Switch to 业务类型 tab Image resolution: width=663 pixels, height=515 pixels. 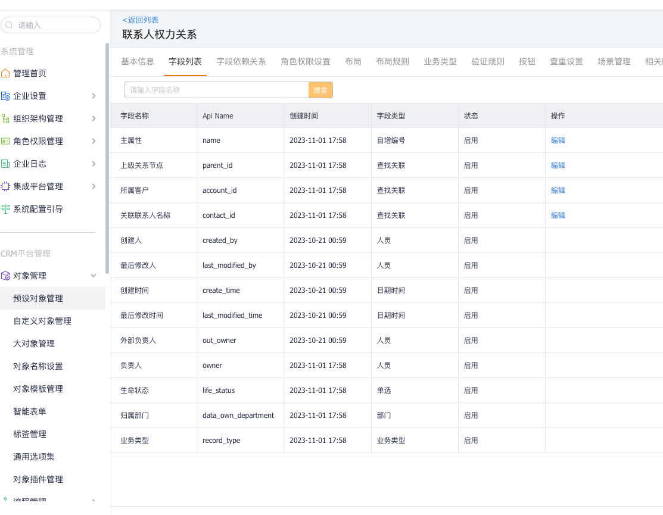[x=440, y=62]
